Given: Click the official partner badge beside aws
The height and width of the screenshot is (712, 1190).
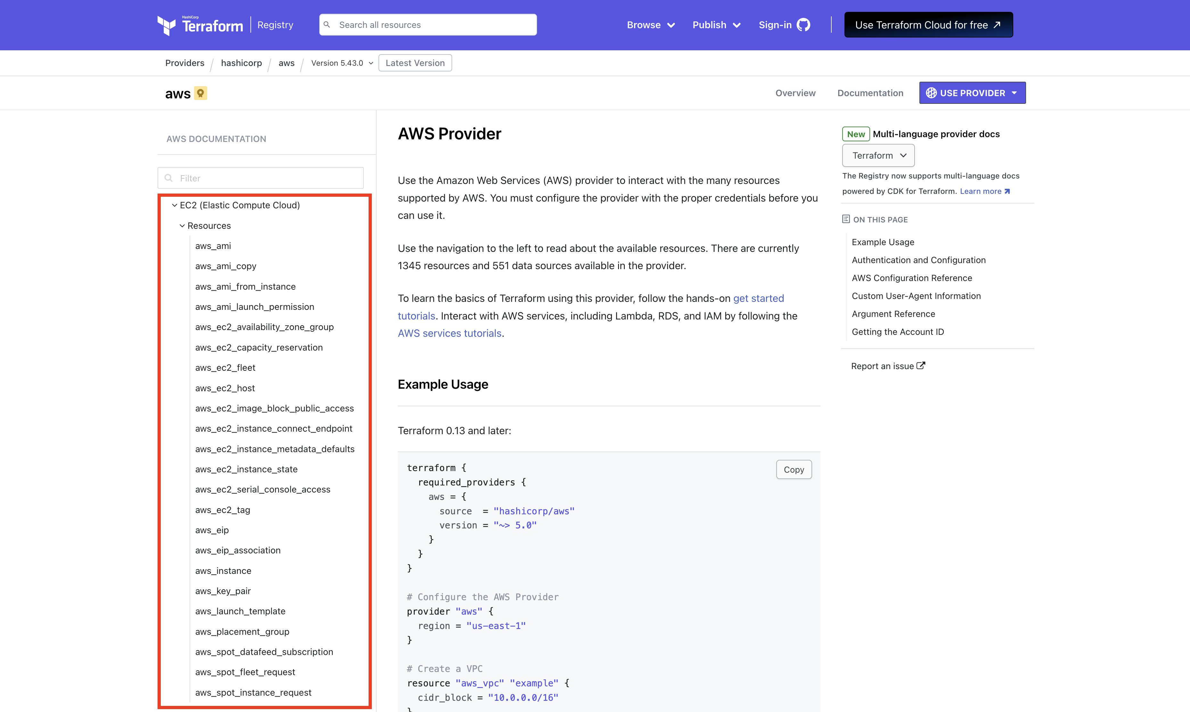Looking at the screenshot, I should coord(200,93).
